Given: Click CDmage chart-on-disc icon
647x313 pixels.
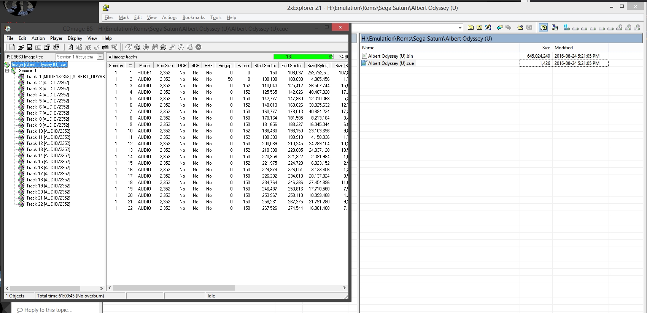Looking at the screenshot, I should click(56, 47).
